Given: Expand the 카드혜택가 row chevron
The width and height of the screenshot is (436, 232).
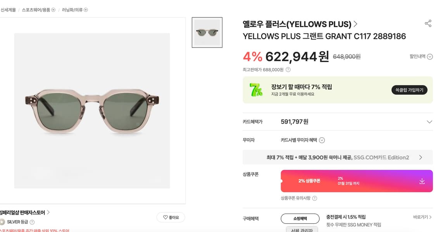Looking at the screenshot, I should point(429,122).
